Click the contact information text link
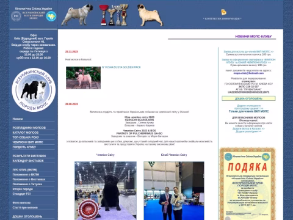Viewport: 293px width, 220px height. pos(222,18)
